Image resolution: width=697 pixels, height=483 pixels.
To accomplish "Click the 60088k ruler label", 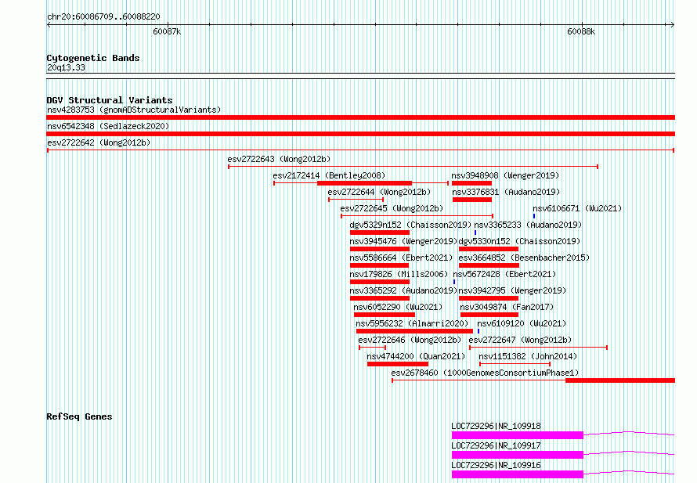I will [581, 31].
